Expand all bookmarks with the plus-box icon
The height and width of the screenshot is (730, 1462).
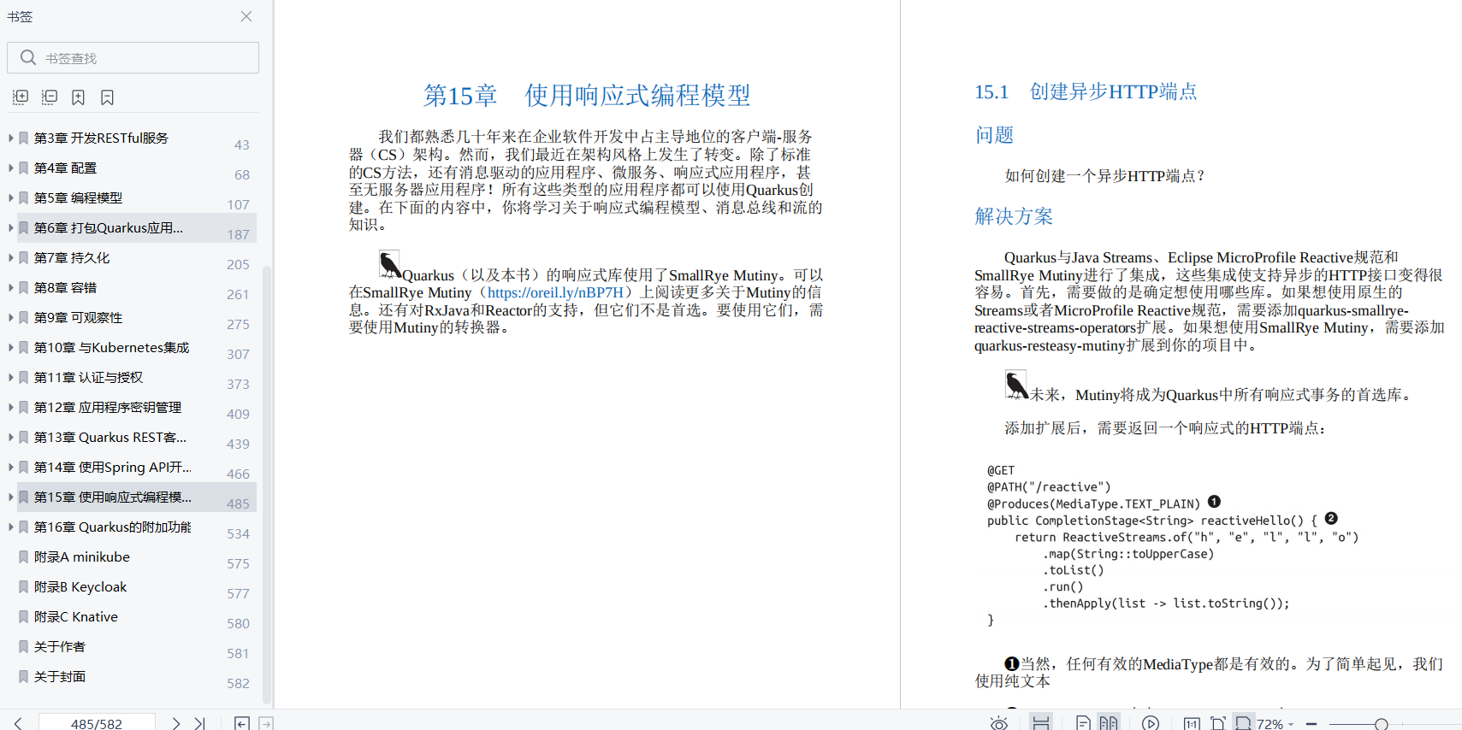[21, 97]
